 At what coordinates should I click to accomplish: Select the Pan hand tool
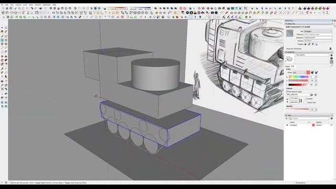6,81
